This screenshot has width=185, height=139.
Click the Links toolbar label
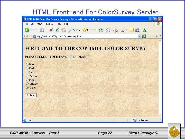point(156,36)
